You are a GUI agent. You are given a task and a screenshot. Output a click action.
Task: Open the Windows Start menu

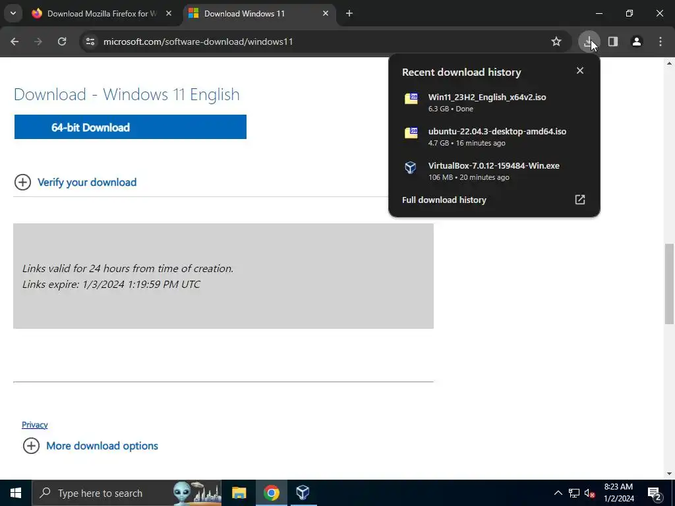point(16,493)
